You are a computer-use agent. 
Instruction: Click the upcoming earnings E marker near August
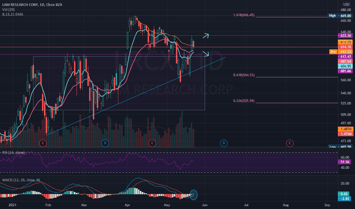point(289,143)
